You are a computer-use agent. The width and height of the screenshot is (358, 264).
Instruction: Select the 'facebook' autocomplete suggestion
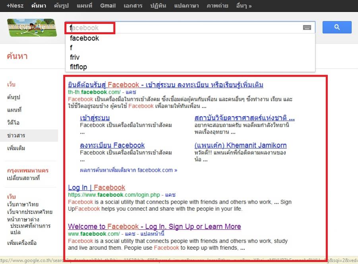click(x=190, y=38)
